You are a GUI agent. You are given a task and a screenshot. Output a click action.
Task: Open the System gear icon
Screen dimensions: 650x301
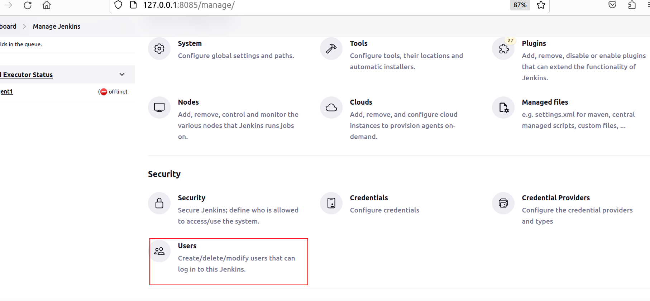[159, 48]
